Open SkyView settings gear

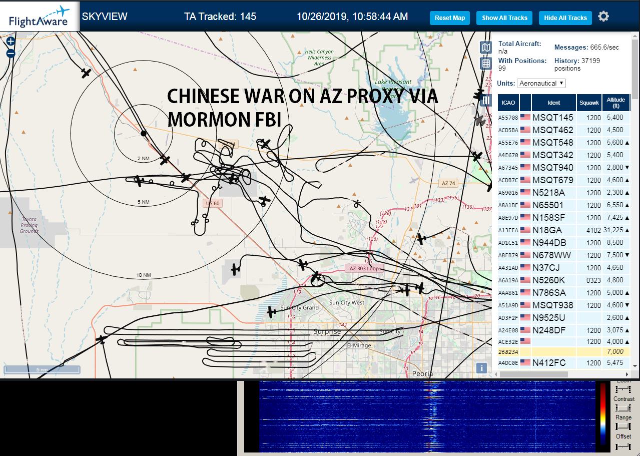(603, 17)
